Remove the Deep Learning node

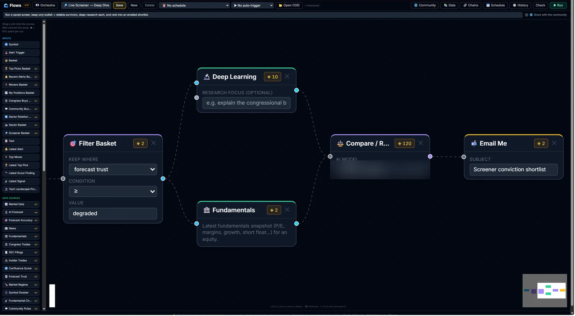click(287, 76)
